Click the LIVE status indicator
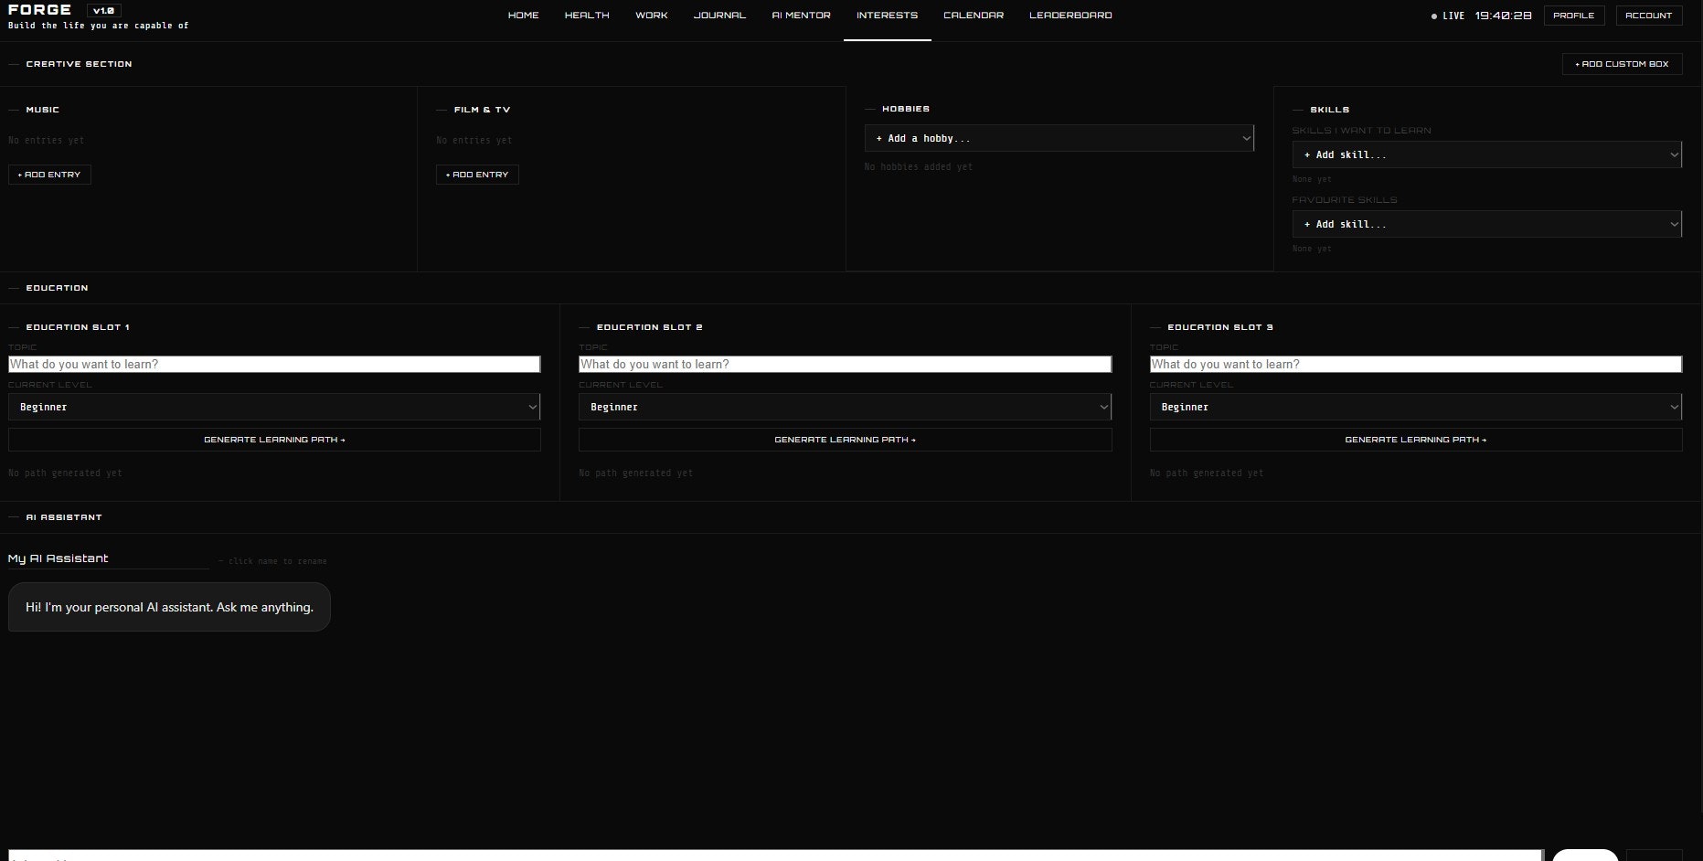Image resolution: width=1703 pixels, height=861 pixels. (1448, 16)
